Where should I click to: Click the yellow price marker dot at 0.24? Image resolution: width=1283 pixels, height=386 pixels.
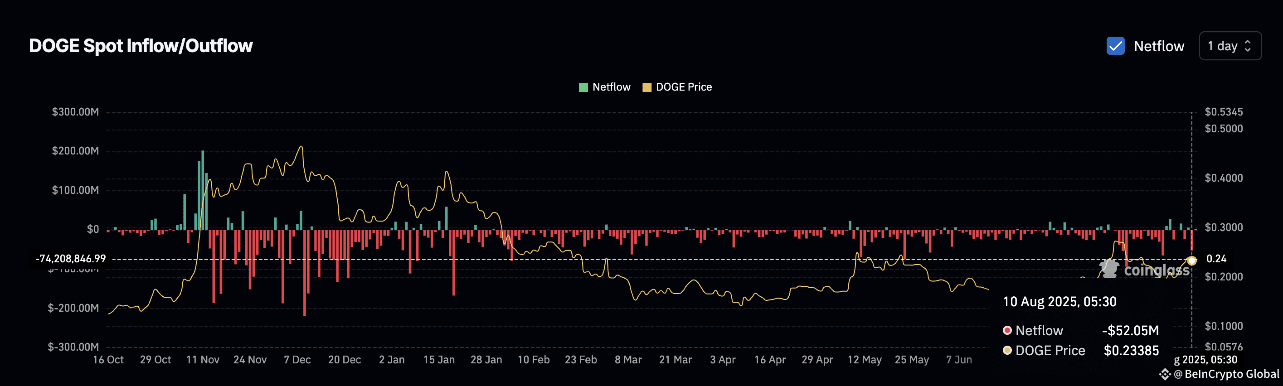1192,260
